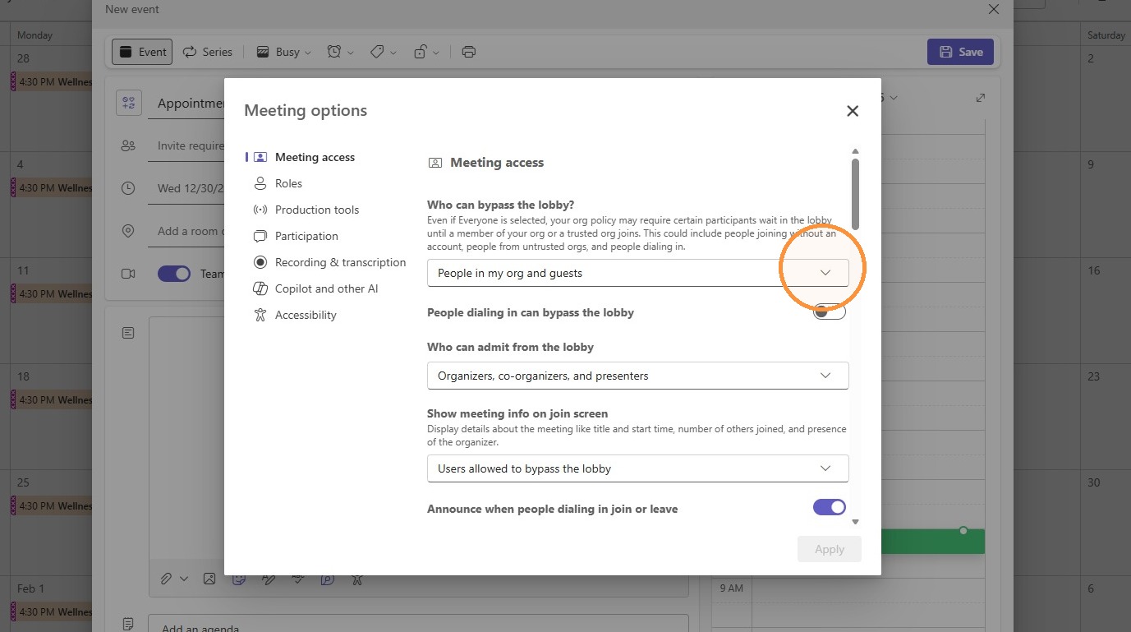
Task: Close the New event window
Action: coord(993,10)
